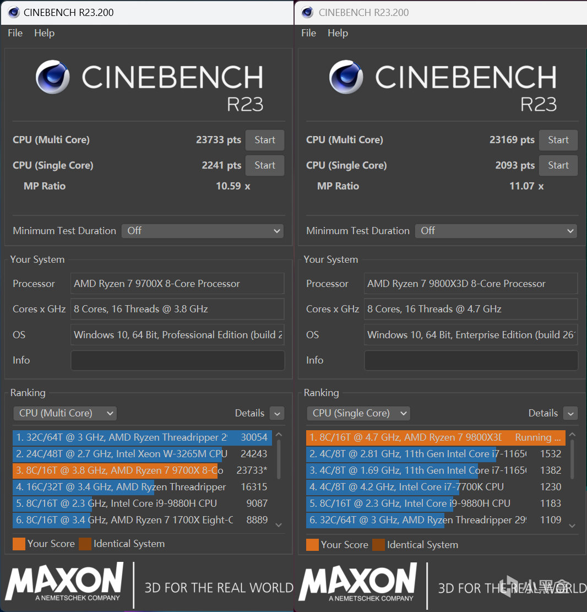This screenshot has height=612, width=587.
Task: Open File menu in left Cinebench window
Action: pos(15,33)
